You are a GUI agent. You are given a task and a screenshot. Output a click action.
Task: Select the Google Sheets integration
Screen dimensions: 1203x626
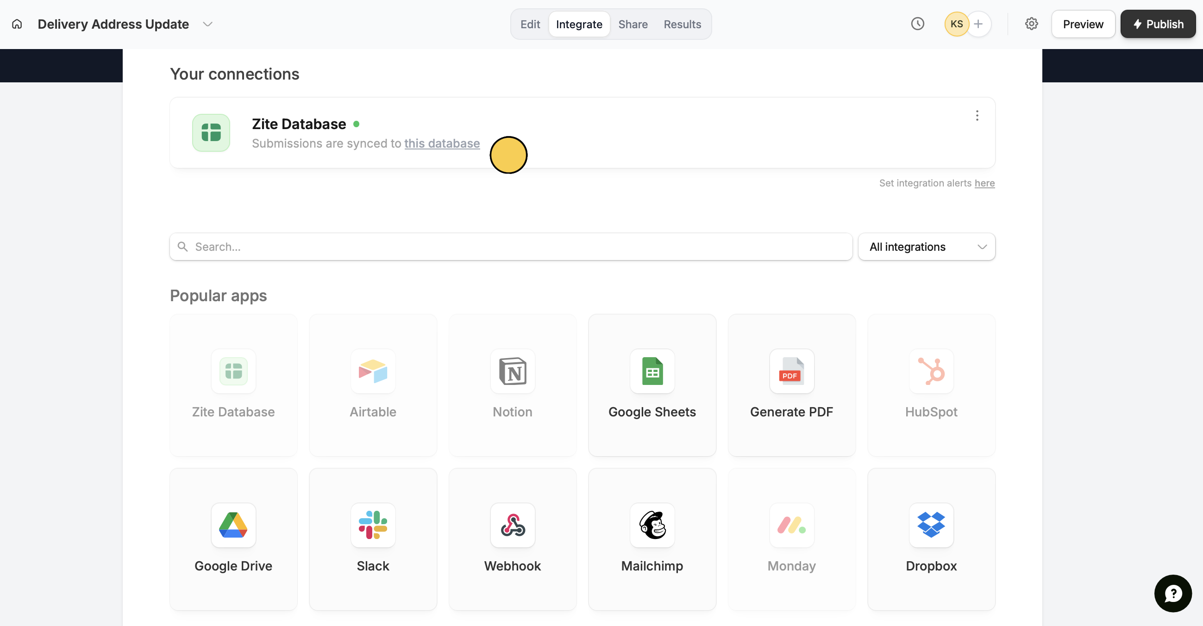(652, 385)
